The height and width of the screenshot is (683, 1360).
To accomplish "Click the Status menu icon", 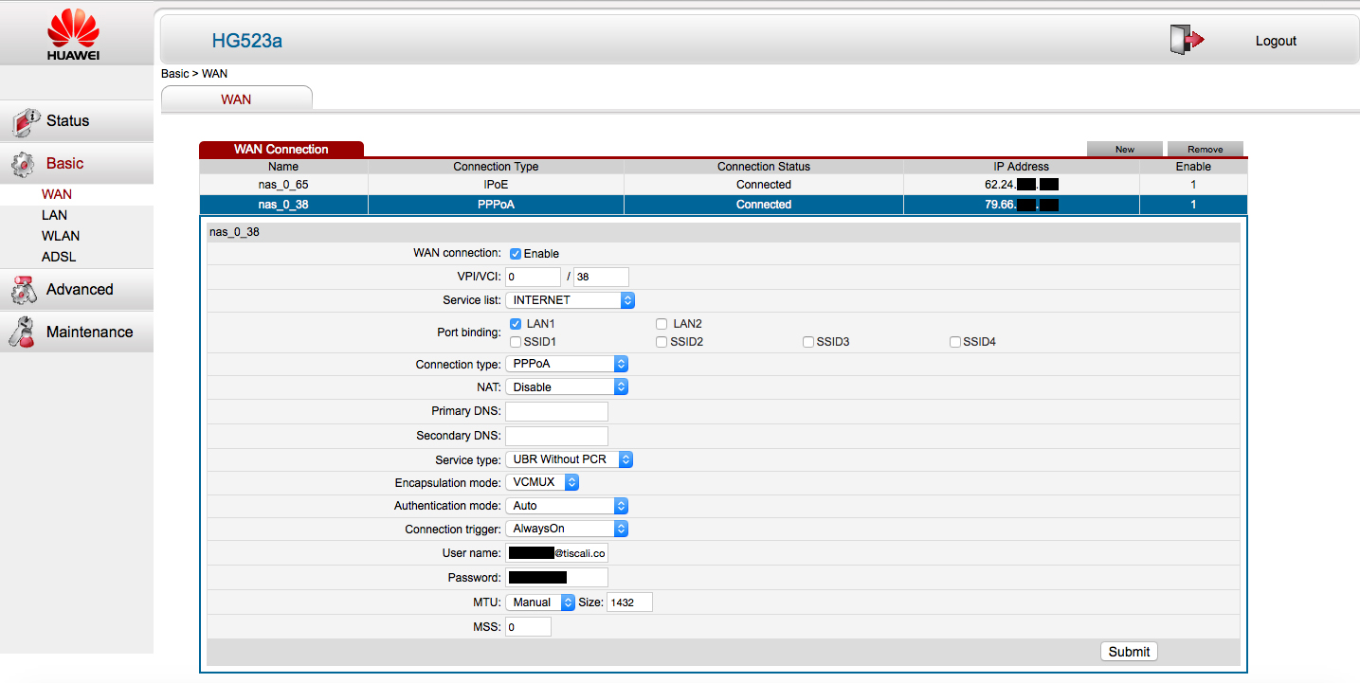I will [24, 122].
